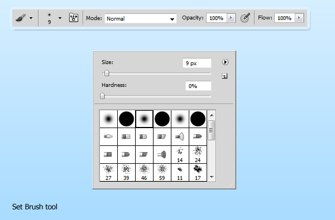Screen dimensions: 335x220
Task: Click the 'Flow:' label in options bar
Action: click(x=265, y=17)
